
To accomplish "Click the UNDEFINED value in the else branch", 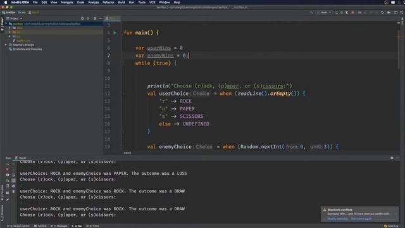I will click(x=196, y=124).
